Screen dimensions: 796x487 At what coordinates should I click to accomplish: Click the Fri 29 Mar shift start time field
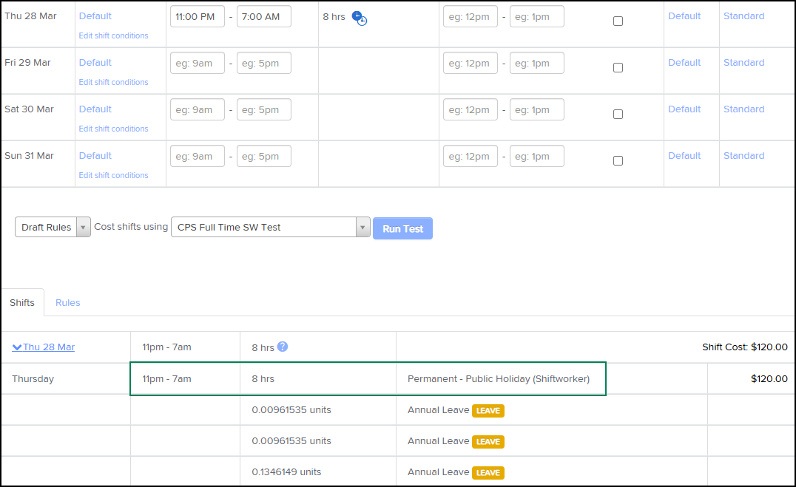[198, 64]
